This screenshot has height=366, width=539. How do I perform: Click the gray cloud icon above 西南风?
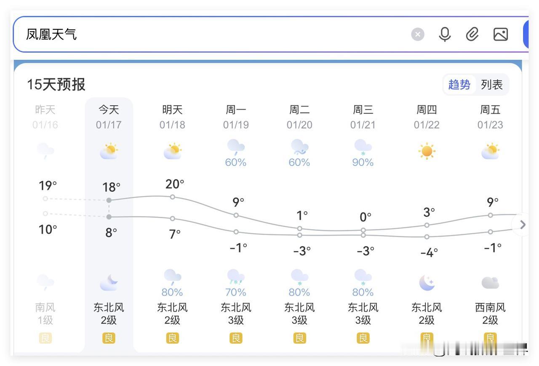coord(490,283)
